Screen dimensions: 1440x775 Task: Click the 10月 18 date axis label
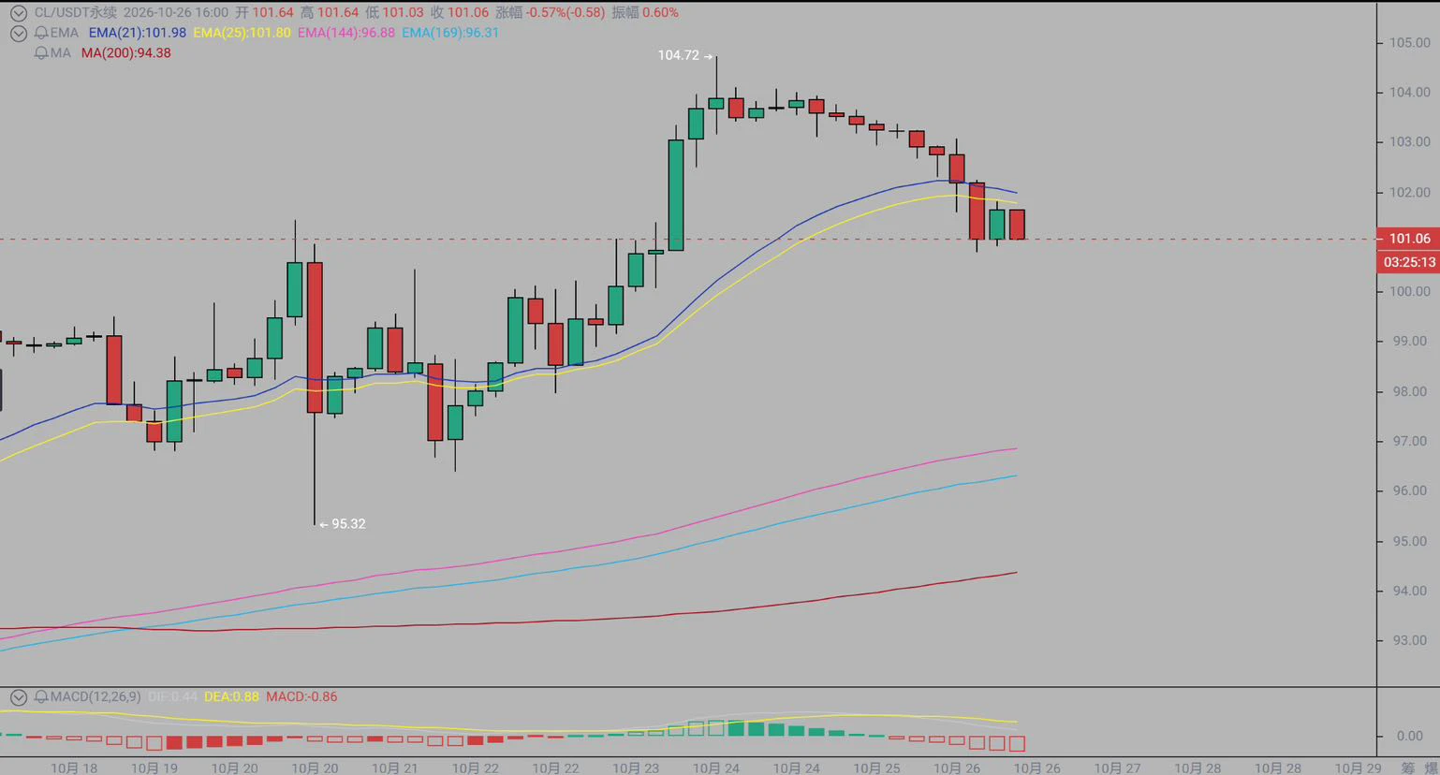point(74,768)
